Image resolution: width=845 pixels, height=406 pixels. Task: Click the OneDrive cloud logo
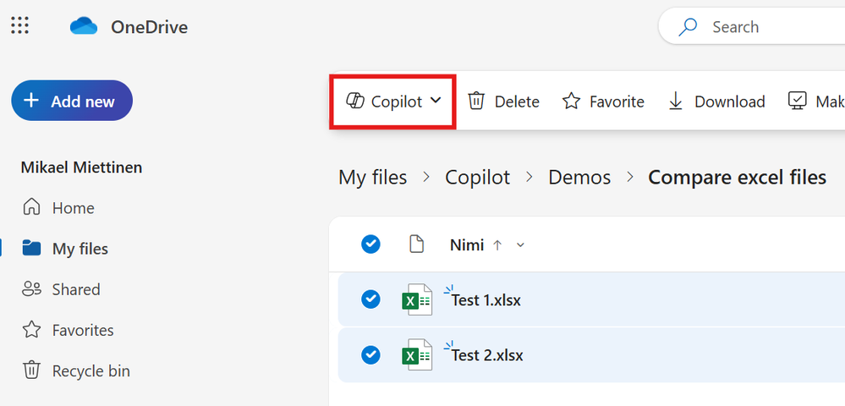tap(85, 27)
